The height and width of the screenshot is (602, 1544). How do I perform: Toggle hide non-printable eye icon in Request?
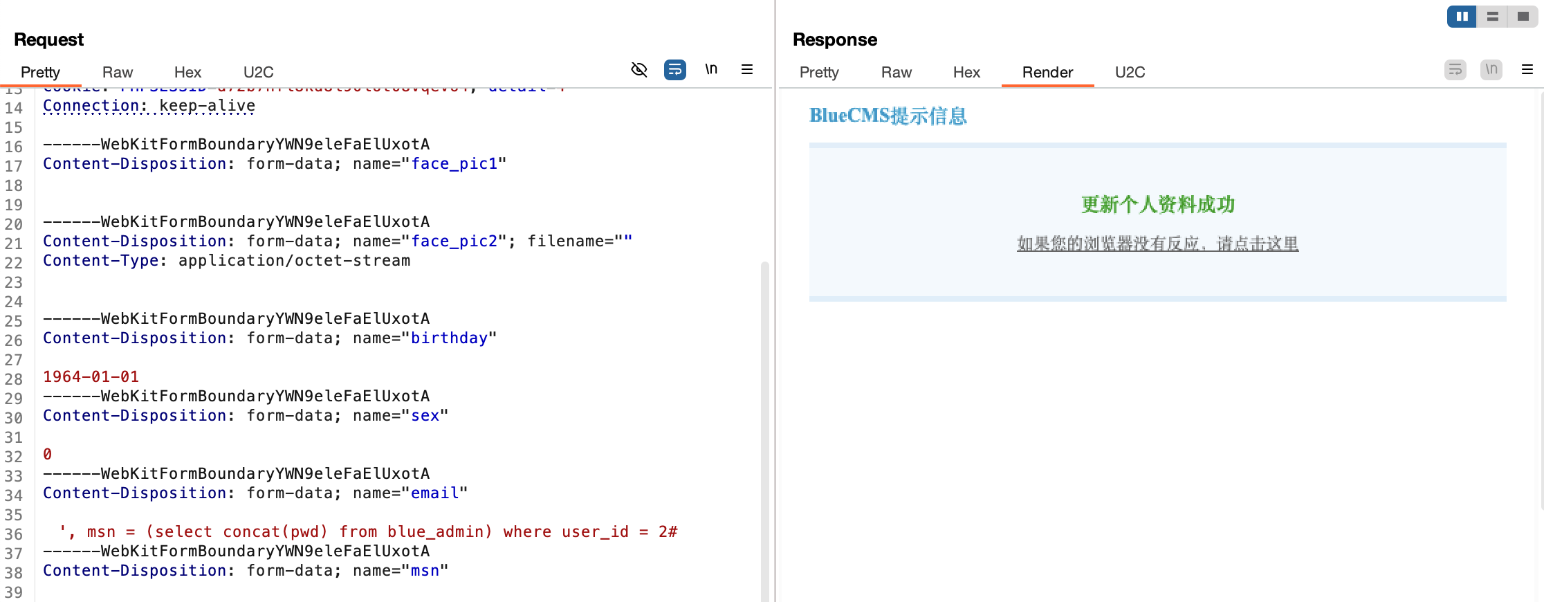click(x=639, y=70)
